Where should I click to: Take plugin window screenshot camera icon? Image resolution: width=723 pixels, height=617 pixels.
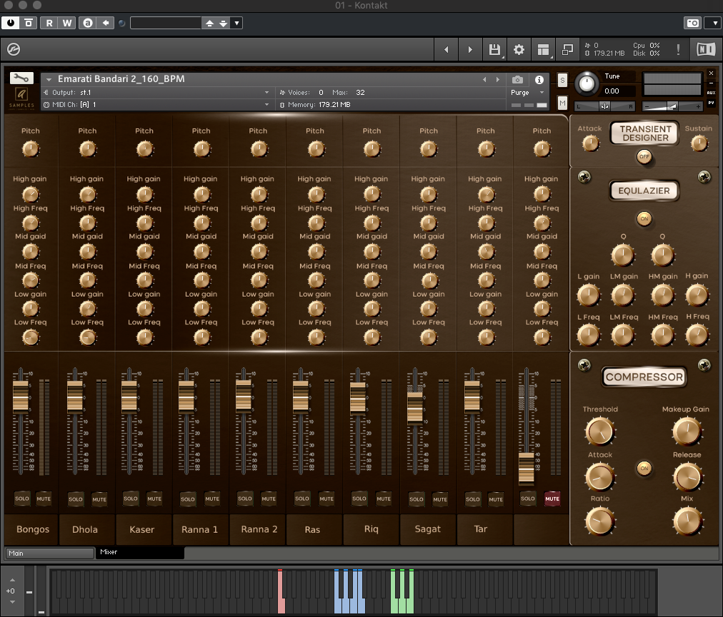pyautogui.click(x=692, y=23)
